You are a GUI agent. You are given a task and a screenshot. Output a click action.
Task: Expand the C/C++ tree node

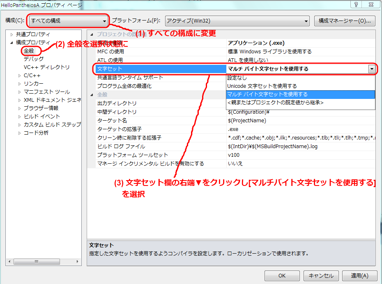tap(19, 76)
